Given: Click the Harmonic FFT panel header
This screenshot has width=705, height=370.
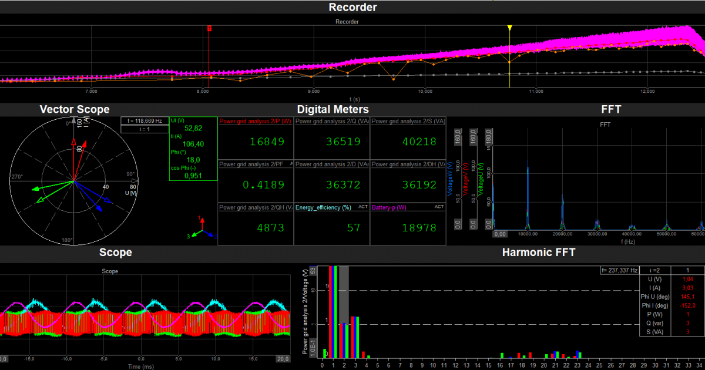Looking at the screenshot, I should tap(539, 253).
